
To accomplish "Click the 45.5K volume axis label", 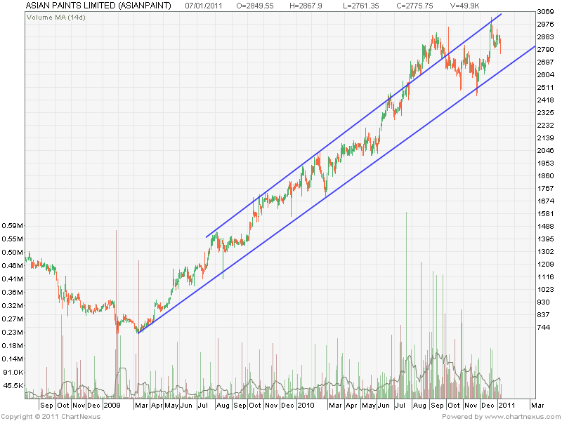I will coord(13,385).
